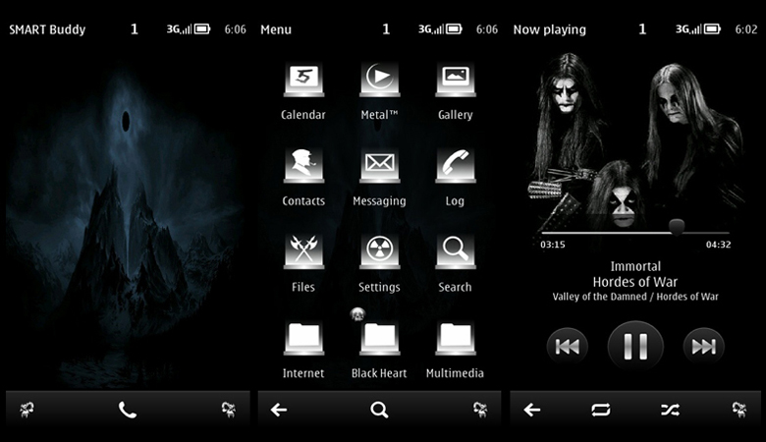
Task: Check battery icon on SMART Buddy status bar
Action: [202, 29]
